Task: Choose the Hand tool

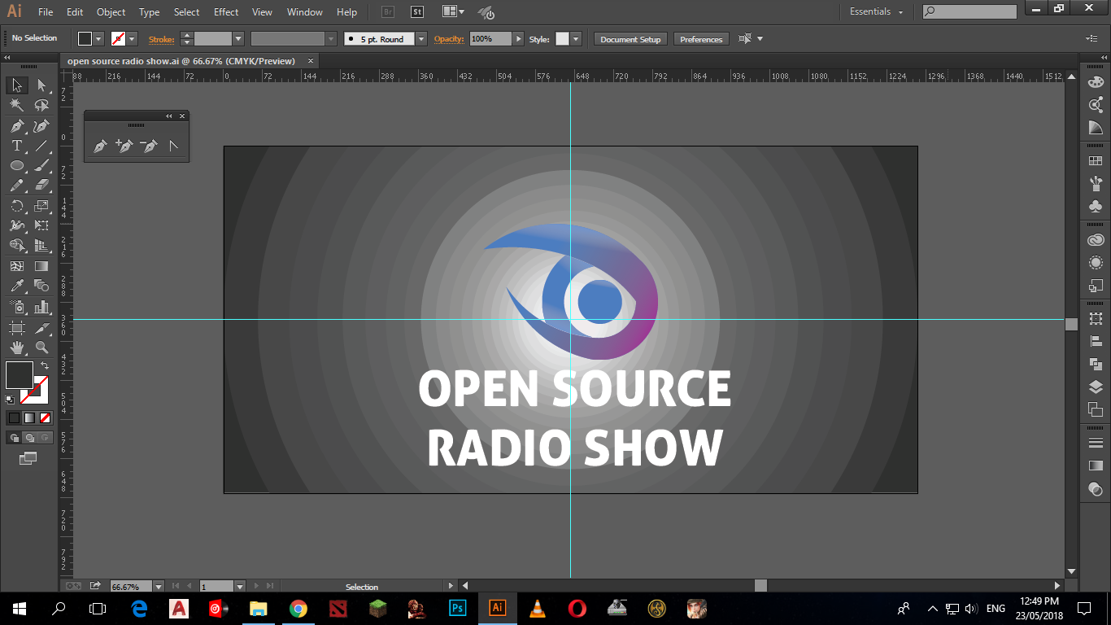Action: (16, 347)
